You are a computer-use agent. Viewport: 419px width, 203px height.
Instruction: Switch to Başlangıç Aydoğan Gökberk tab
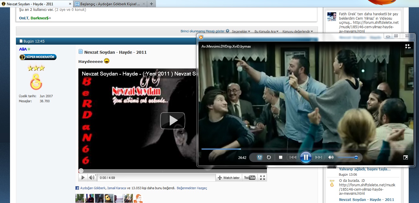[x=110, y=4]
